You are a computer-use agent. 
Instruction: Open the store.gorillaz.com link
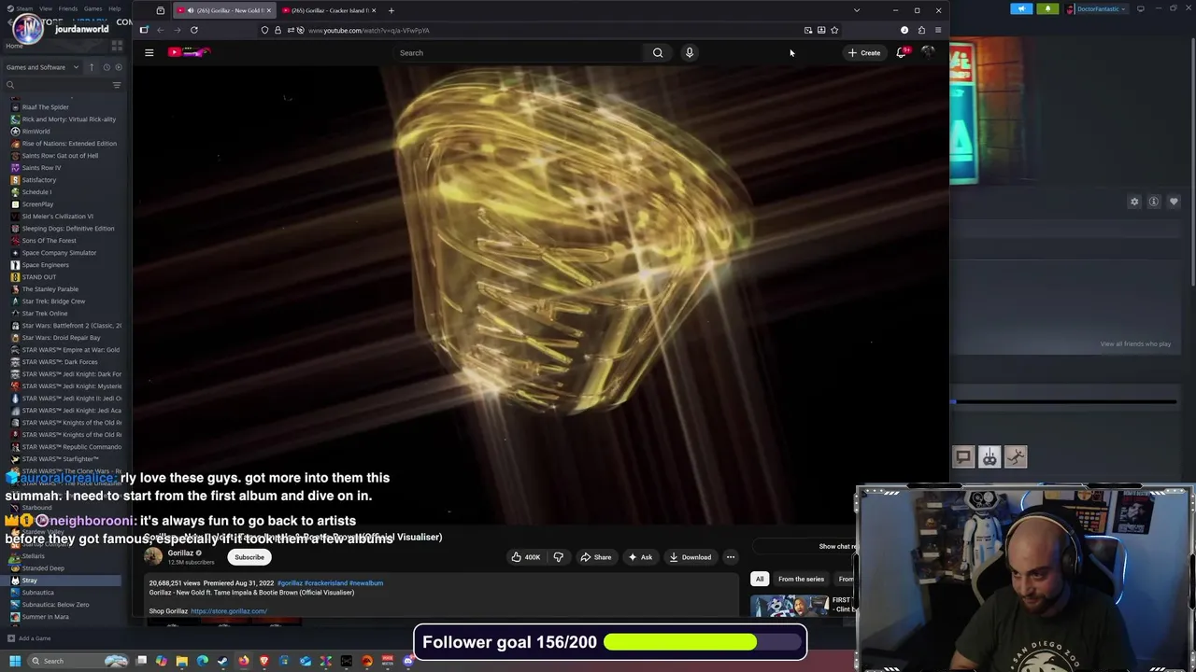pyautogui.click(x=229, y=611)
